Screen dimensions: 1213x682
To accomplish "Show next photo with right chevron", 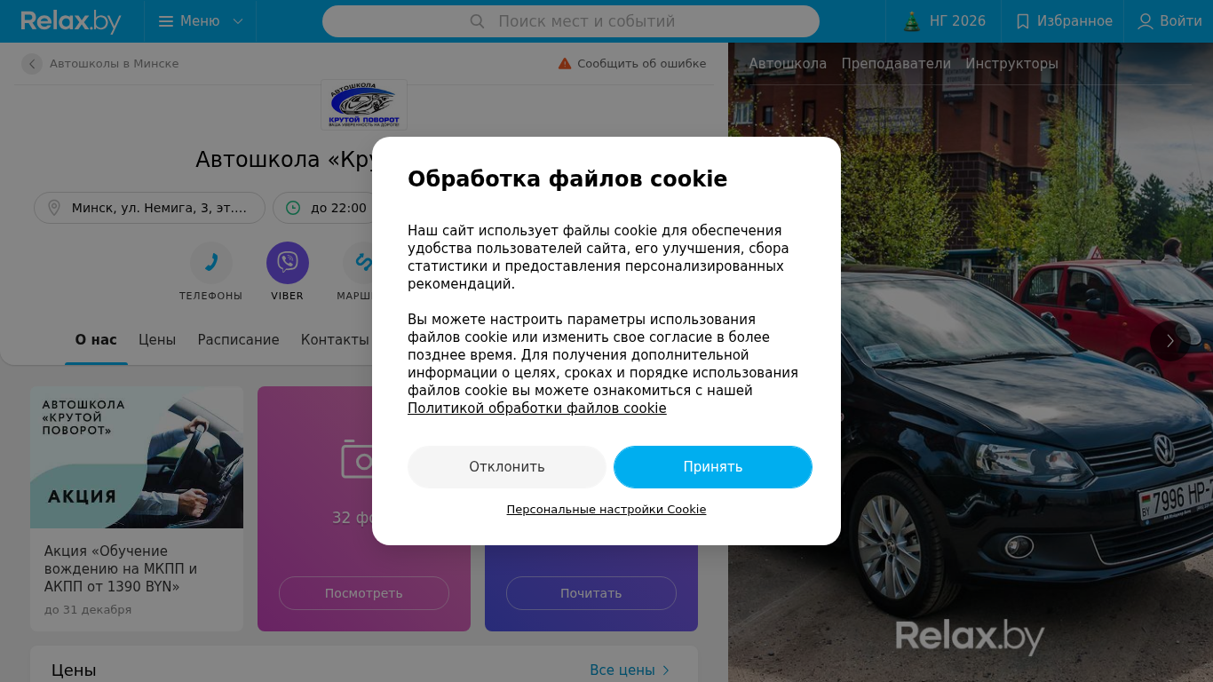I will click(x=1170, y=341).
